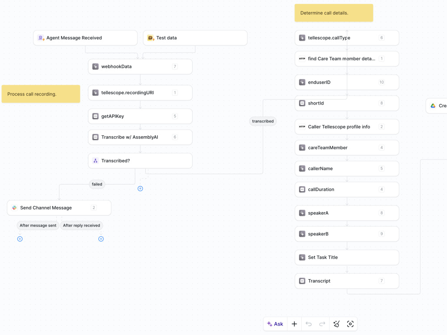Select the Process call recording sticky note
Screen dimensions: 447x335
point(41,94)
